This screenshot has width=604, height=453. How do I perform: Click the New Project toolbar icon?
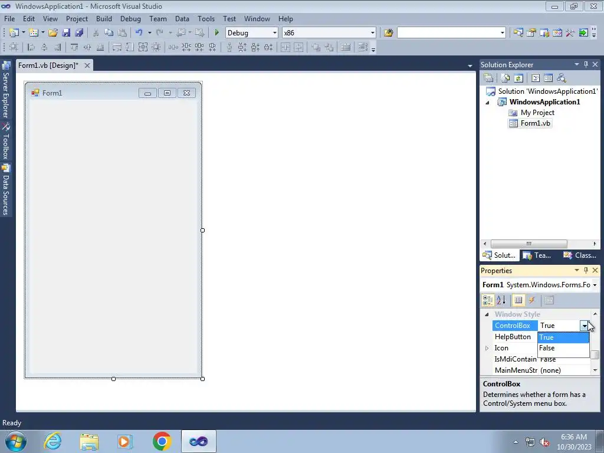tap(14, 33)
